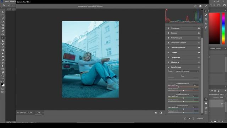The width and height of the screenshot is (227, 128).
Task: Select the Gradient tool
Action: coord(2,50)
